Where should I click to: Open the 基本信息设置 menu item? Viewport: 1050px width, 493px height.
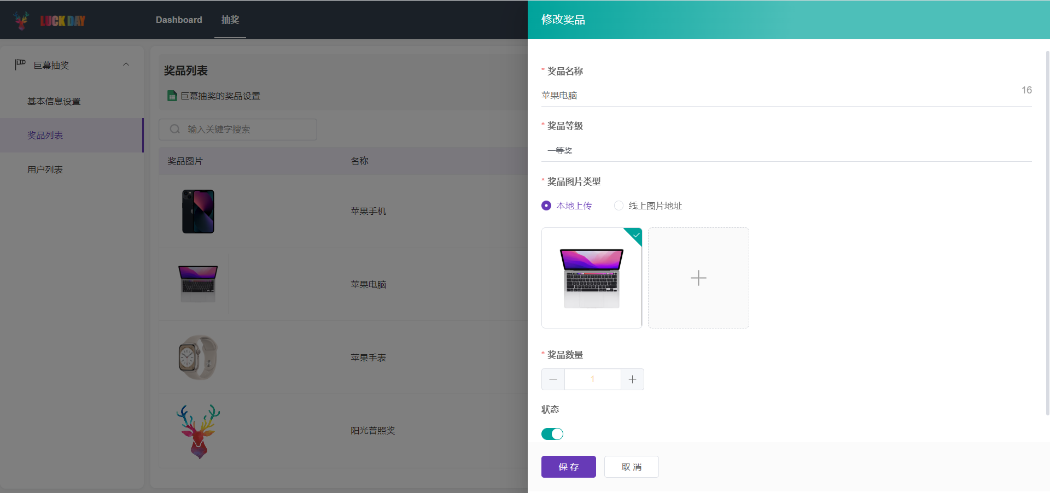click(54, 101)
